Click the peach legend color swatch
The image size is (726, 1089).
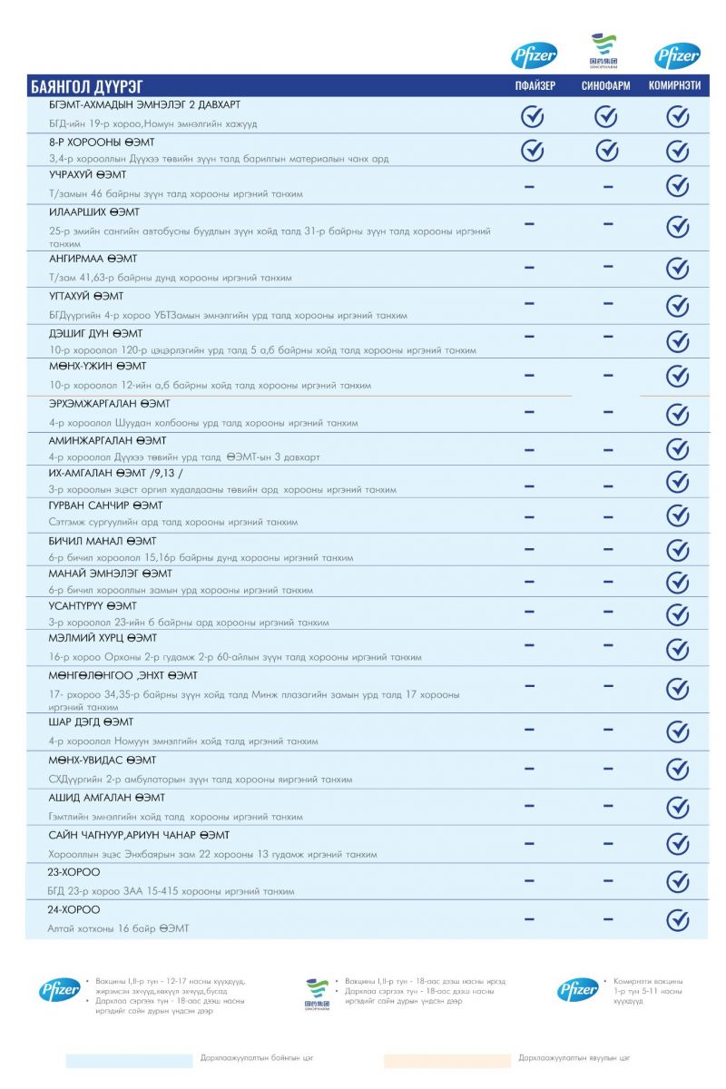[446, 1060]
